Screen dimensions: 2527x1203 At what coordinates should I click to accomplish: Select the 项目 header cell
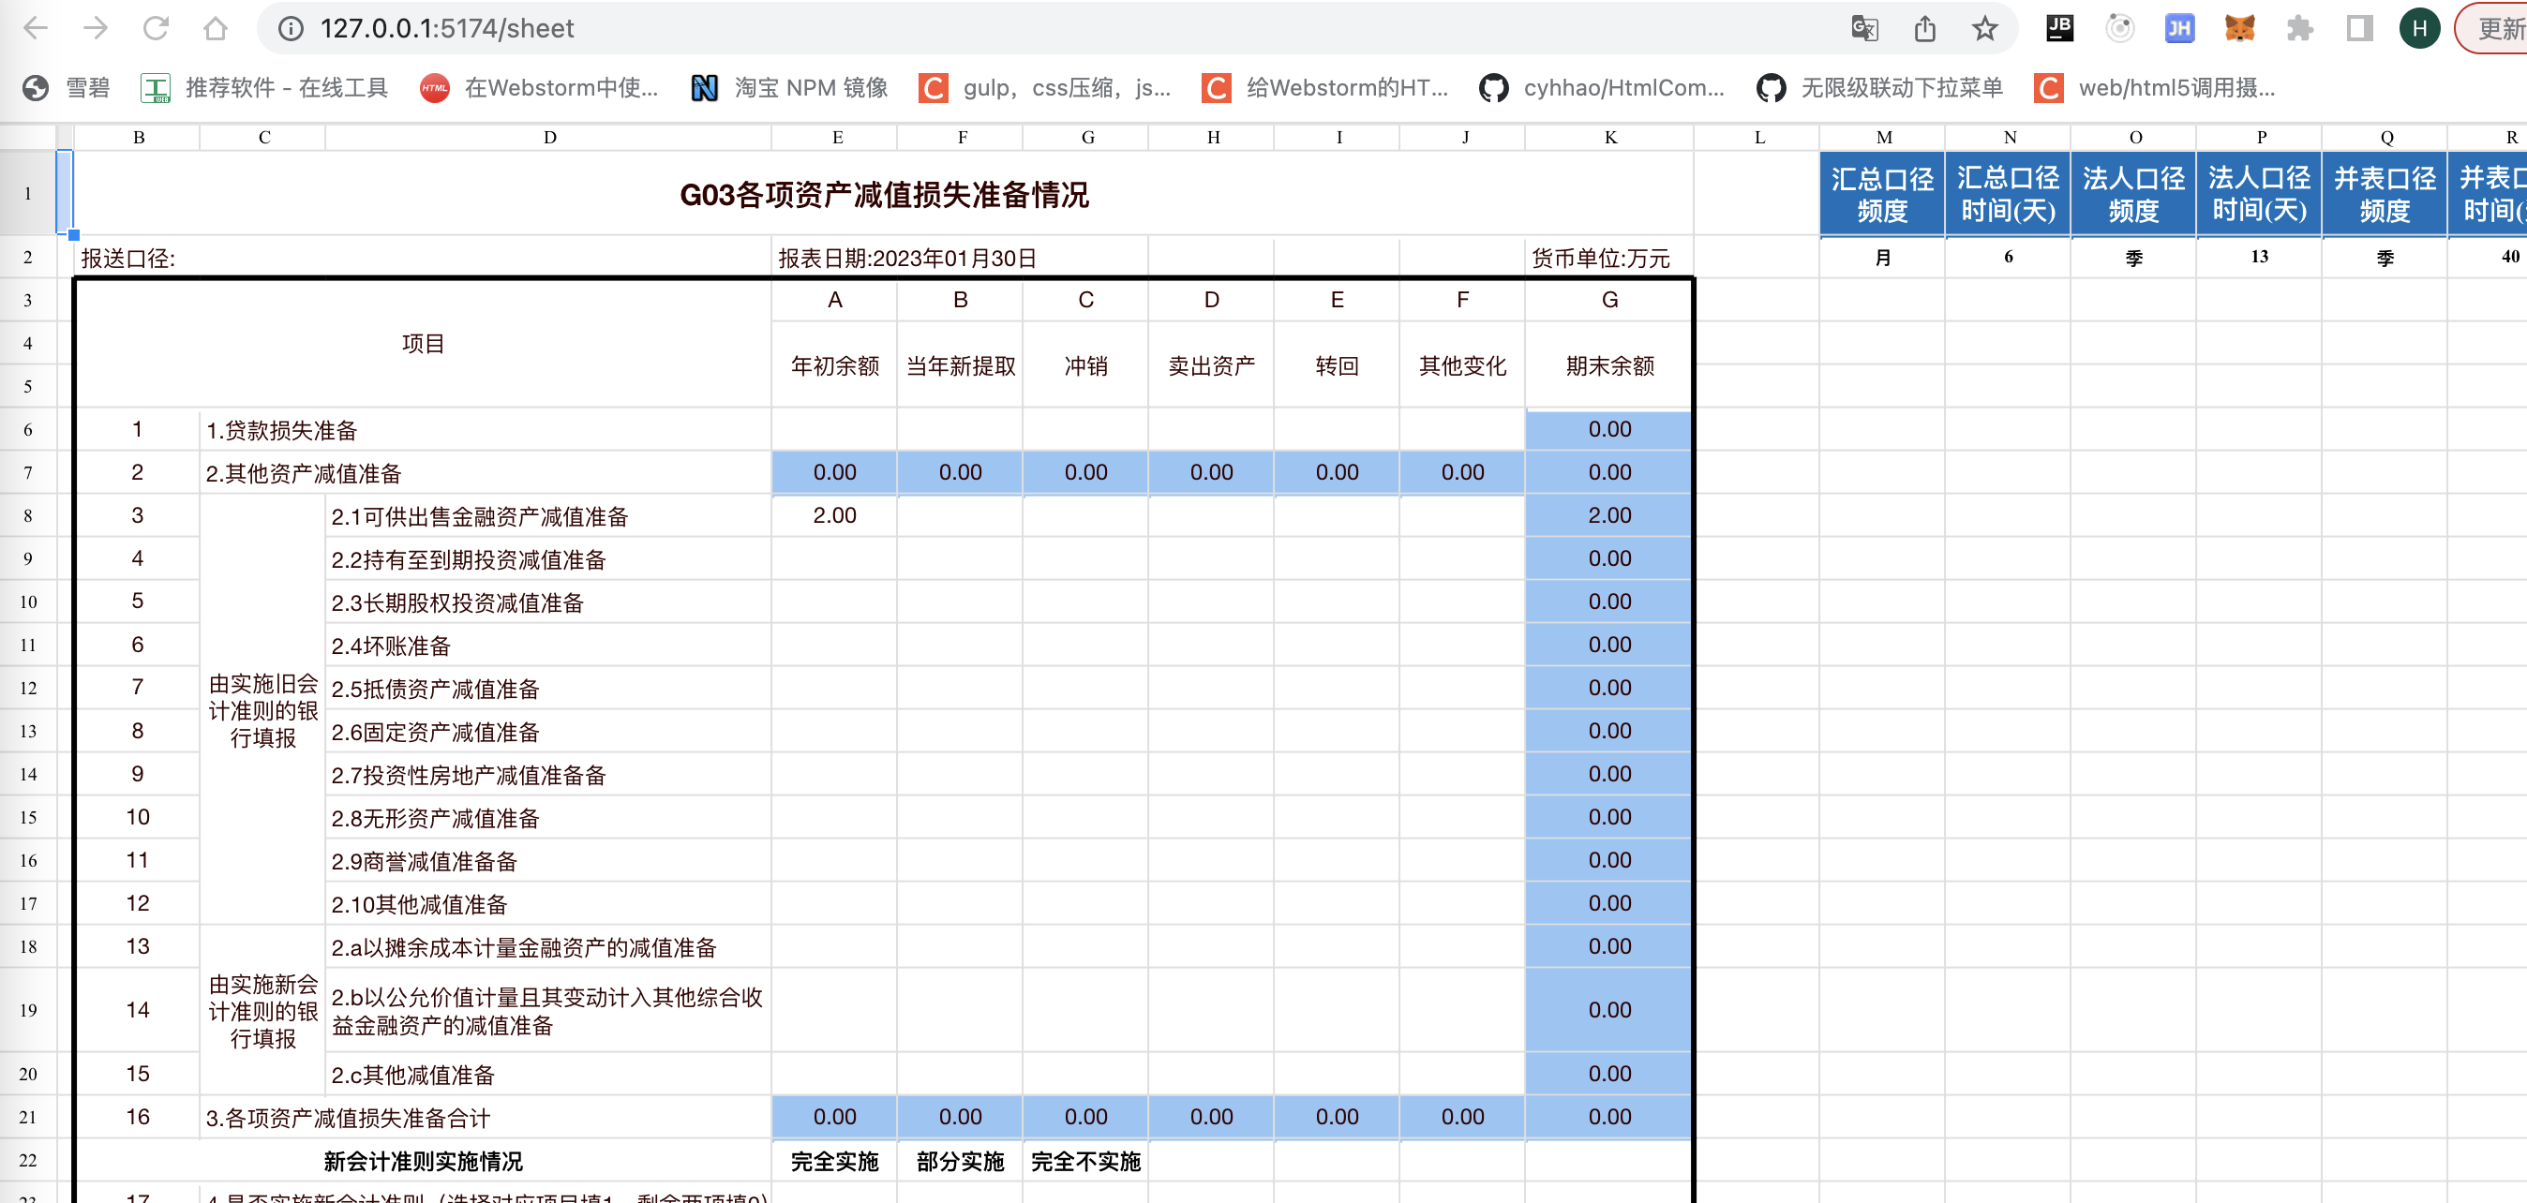coord(423,344)
